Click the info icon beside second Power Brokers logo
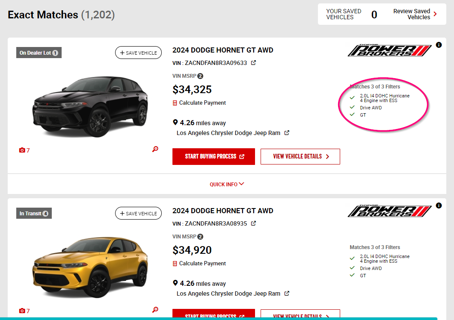454x320 pixels. [439, 206]
